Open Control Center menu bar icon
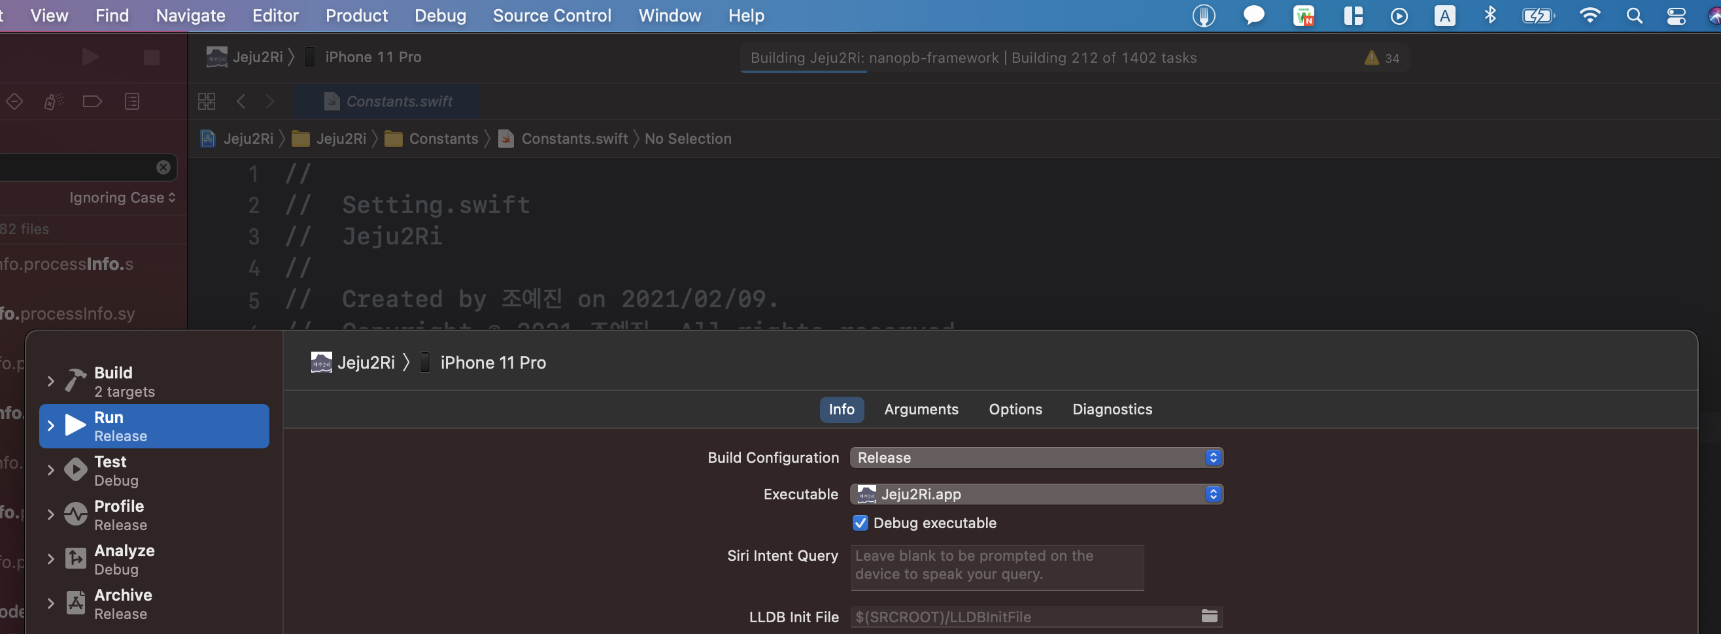 pos(1677,16)
